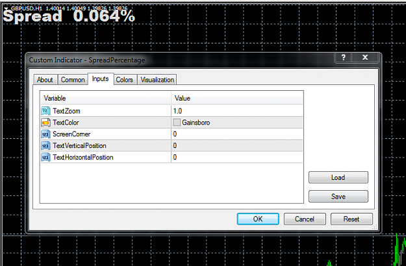Click the TextHorizontalPosition integer type icon
Viewport: 406px width, 266px height.
click(x=45, y=157)
